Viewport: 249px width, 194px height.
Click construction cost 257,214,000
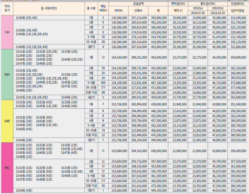pyautogui.click(x=139, y=18)
